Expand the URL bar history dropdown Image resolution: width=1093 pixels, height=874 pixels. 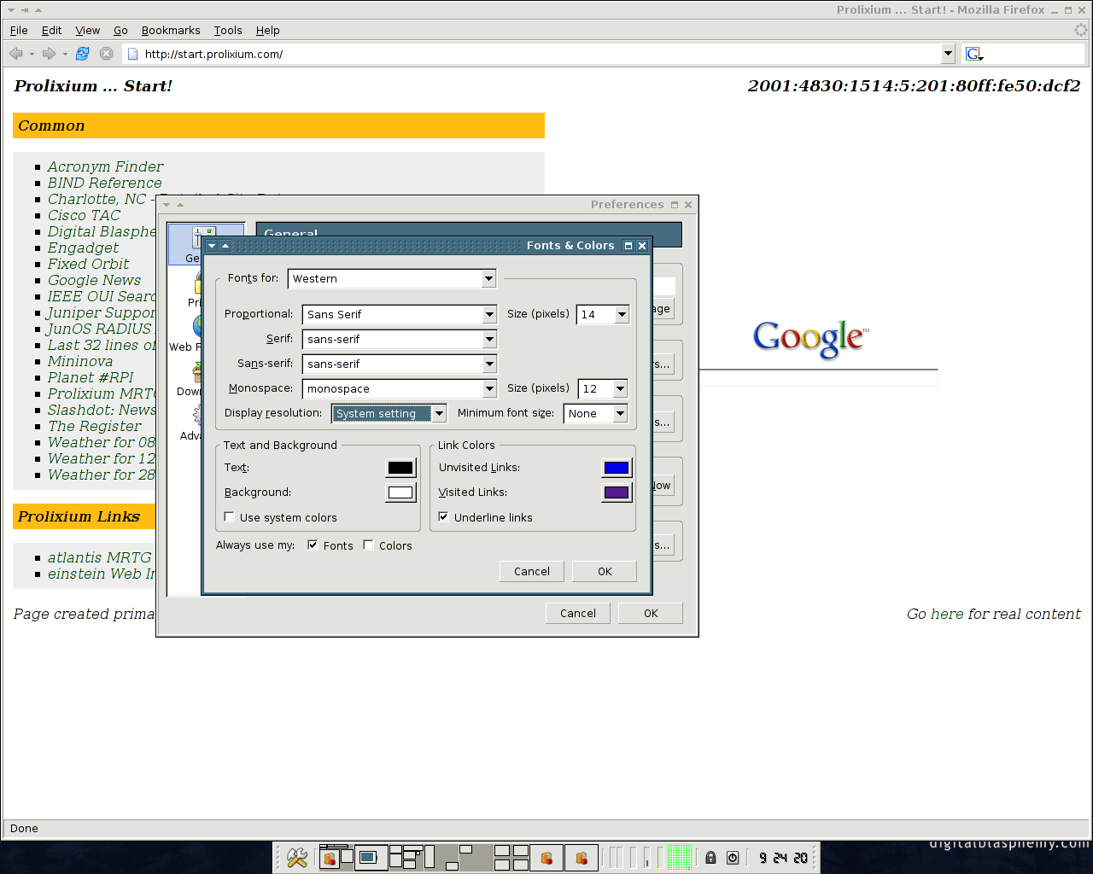[948, 54]
